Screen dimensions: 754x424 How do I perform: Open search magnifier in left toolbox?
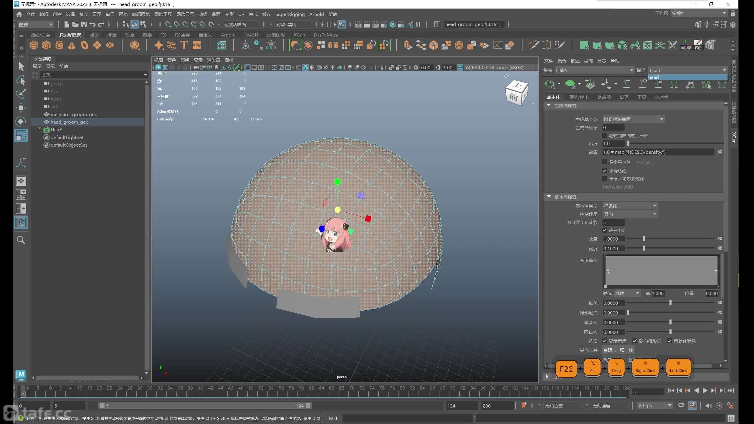click(21, 240)
